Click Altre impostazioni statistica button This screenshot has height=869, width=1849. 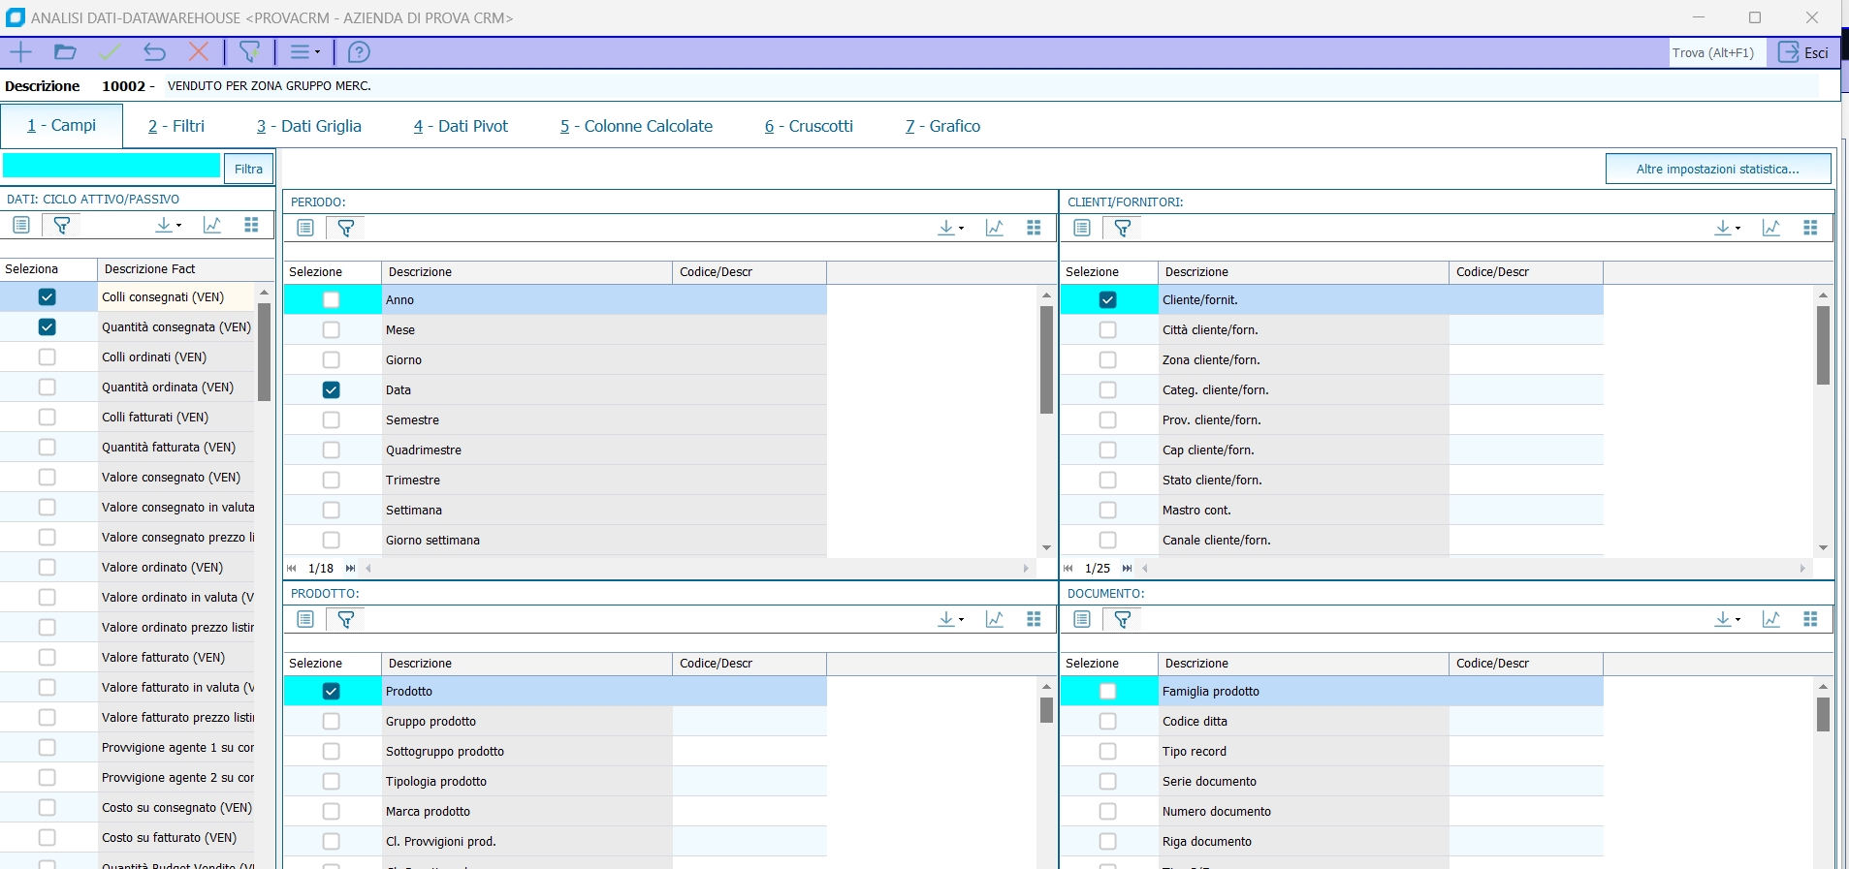pyautogui.click(x=1718, y=169)
